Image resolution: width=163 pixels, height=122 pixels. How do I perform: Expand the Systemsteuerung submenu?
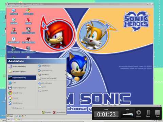tap(52, 71)
